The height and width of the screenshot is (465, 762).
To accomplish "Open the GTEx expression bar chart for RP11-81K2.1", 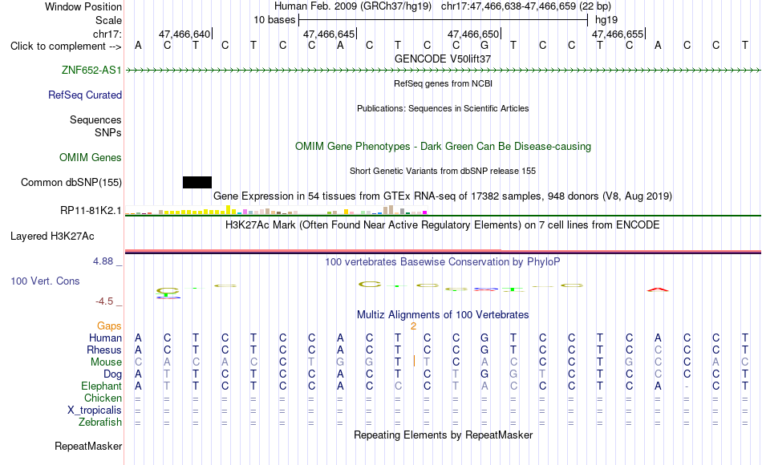I will point(276,210).
